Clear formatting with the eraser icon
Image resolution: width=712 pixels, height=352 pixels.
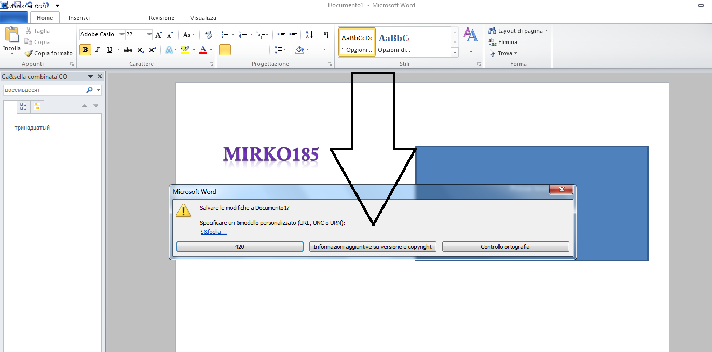click(208, 35)
